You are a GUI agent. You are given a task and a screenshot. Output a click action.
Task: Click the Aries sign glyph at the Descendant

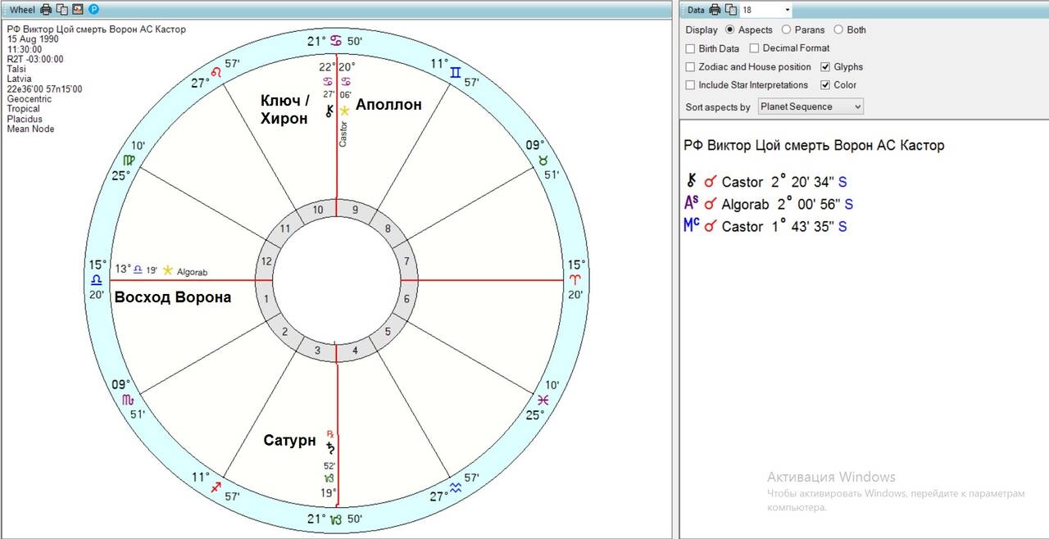tap(574, 280)
